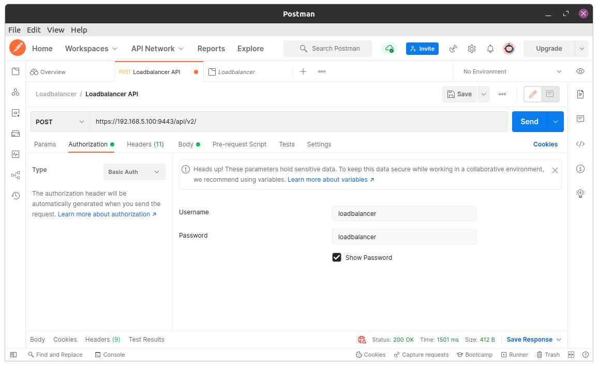Image resolution: width=598 pixels, height=366 pixels.
Task: Open Mock Servers sidebar icon
Action: [x=16, y=134]
